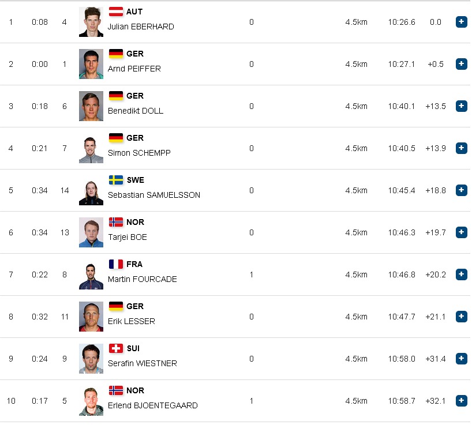472x425 pixels.
Task: Click the Austrian flag icon
Action: 116,12
